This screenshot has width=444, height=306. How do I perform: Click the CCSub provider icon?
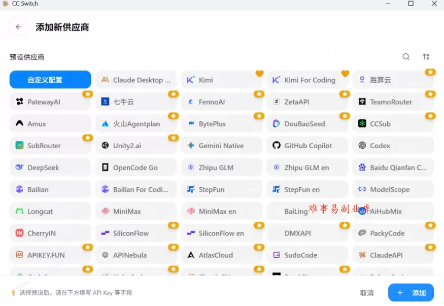pyautogui.click(x=362, y=123)
